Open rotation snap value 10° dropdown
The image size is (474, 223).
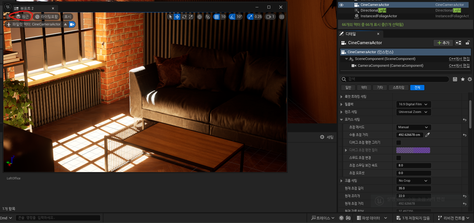[239, 17]
